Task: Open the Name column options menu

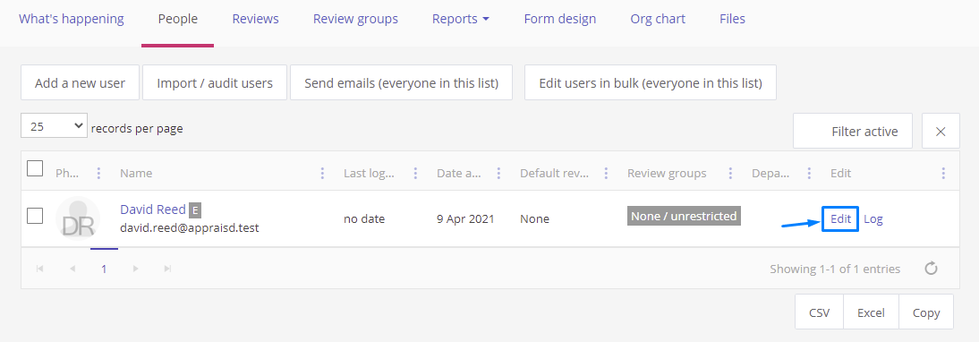Action: coord(322,173)
